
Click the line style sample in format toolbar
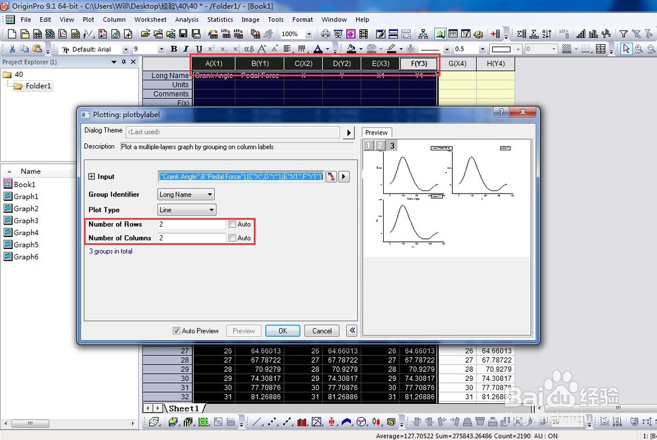430,49
